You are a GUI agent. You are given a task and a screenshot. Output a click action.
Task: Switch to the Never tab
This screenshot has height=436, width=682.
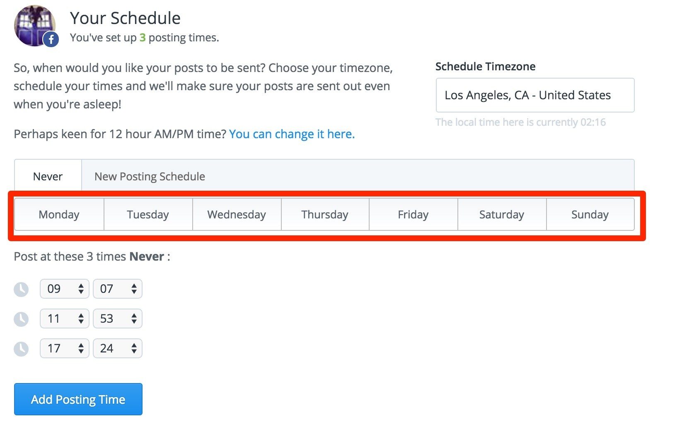click(48, 176)
